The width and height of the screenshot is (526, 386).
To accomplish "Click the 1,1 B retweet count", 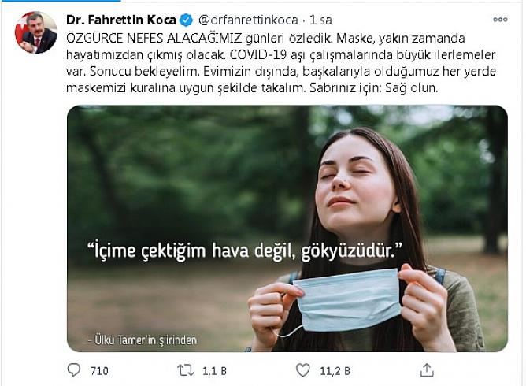I will [x=214, y=371].
